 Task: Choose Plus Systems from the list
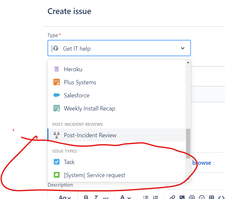click(x=117, y=82)
